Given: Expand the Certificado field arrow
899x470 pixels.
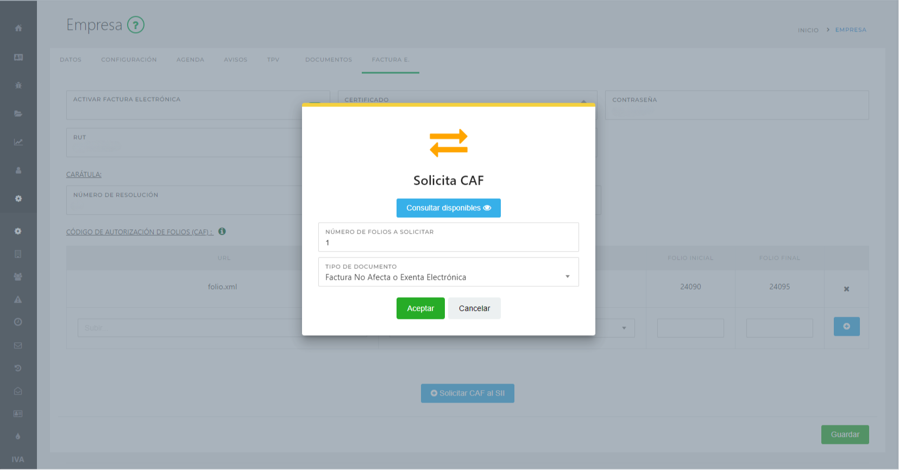Looking at the screenshot, I should click(583, 101).
